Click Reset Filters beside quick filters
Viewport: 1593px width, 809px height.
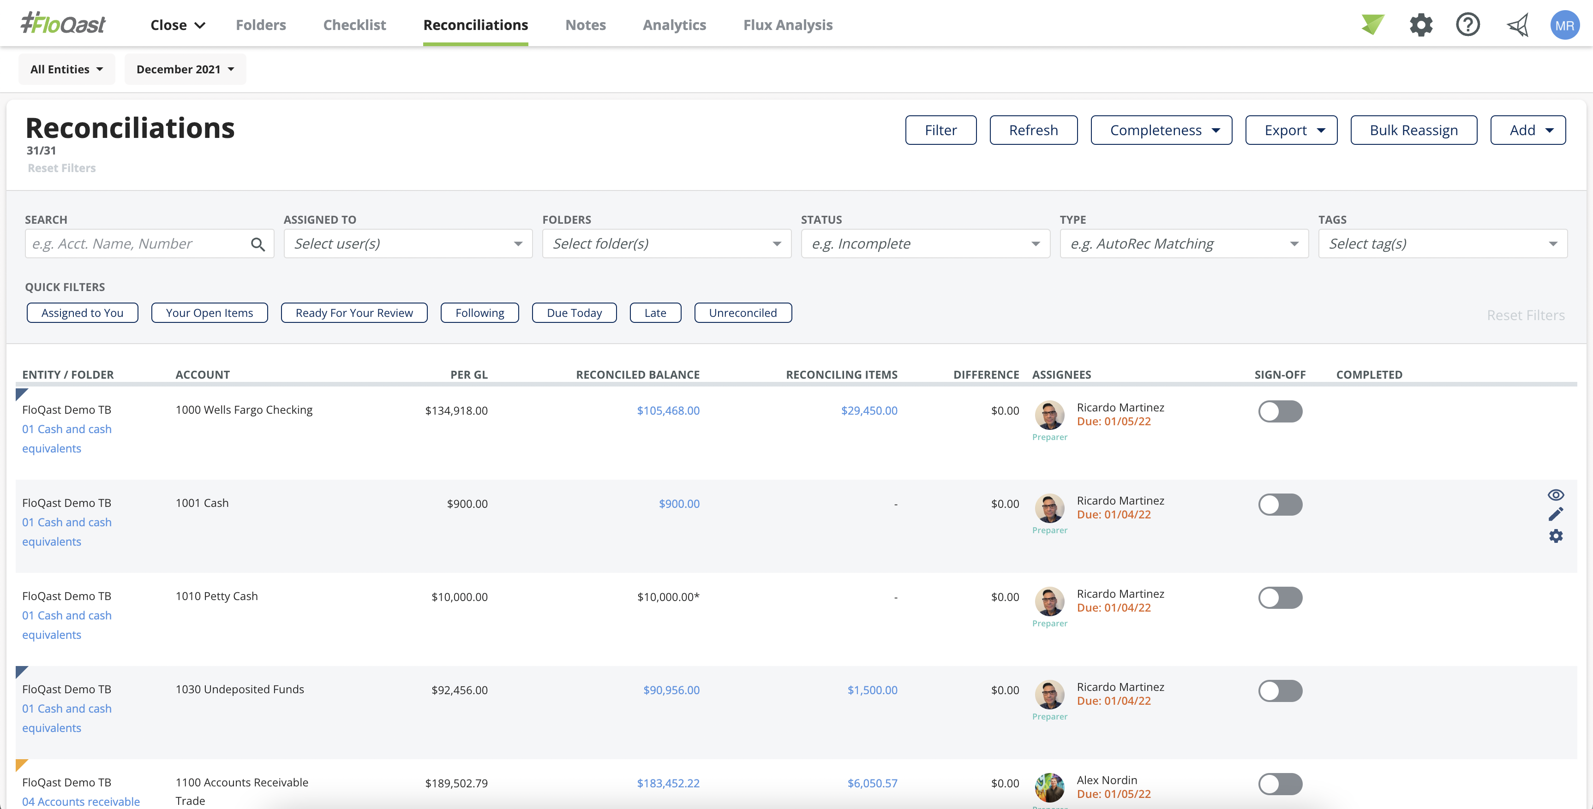tap(1526, 315)
